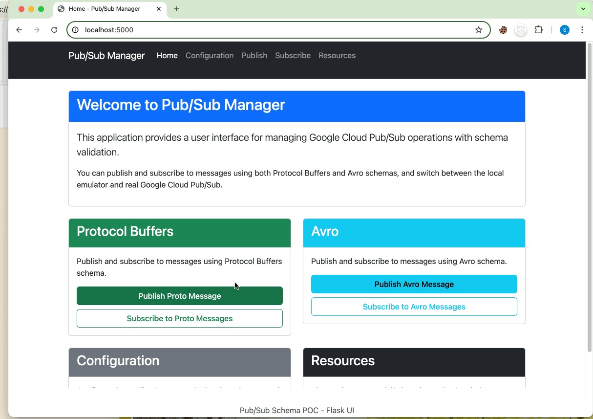Viewport: 593px width, 419px height.
Task: Go back with the browser back arrow
Action: tap(19, 30)
